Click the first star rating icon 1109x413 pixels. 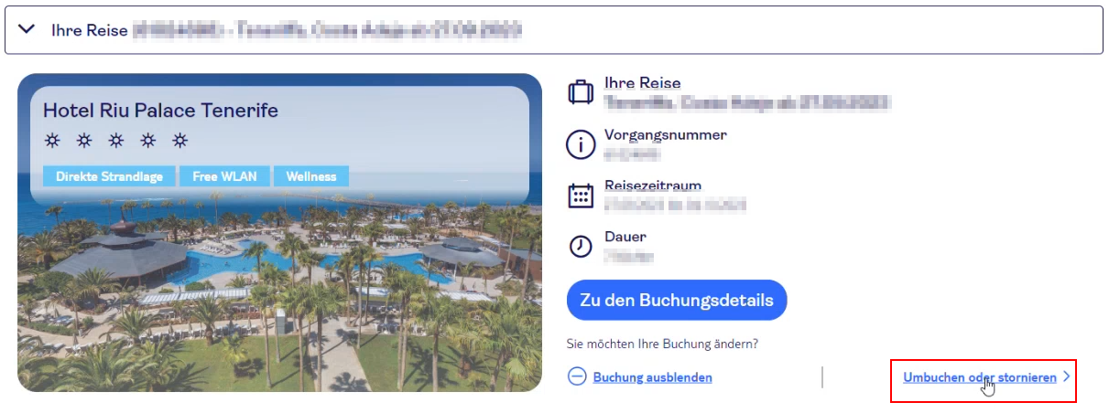pos(52,141)
